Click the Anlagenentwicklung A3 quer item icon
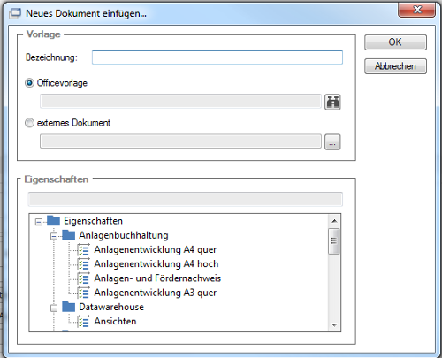The height and width of the screenshot is (358, 442). pyautogui.click(x=83, y=293)
